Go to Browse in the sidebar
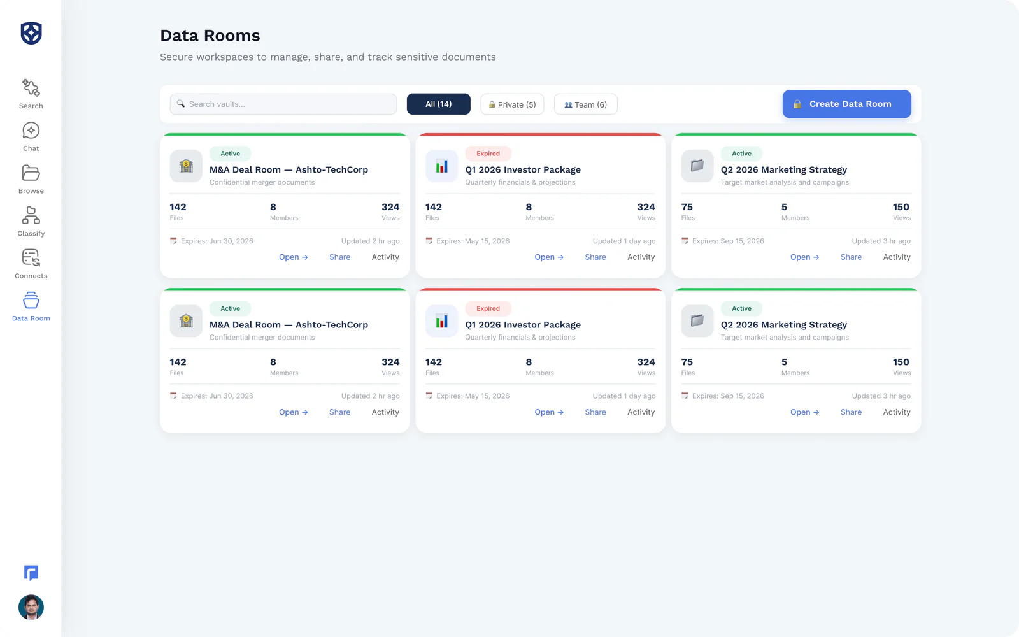Screen dimensions: 1019x637 click(x=31, y=179)
